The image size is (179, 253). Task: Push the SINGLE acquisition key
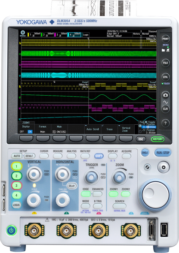[145, 153]
